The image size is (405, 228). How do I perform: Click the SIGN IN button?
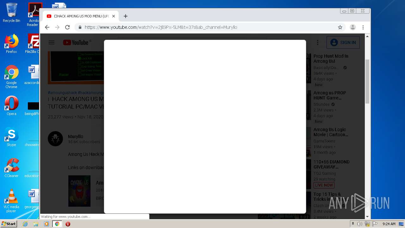[x=343, y=42]
